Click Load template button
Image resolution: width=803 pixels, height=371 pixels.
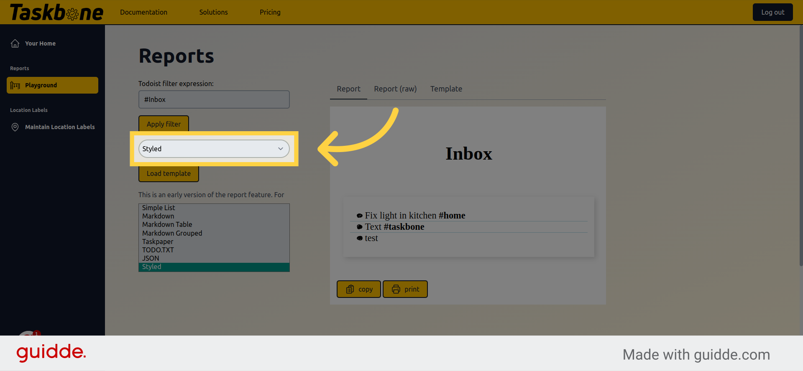pos(169,173)
